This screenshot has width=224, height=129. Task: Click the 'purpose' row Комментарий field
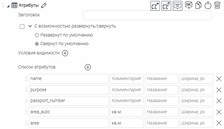(127, 90)
